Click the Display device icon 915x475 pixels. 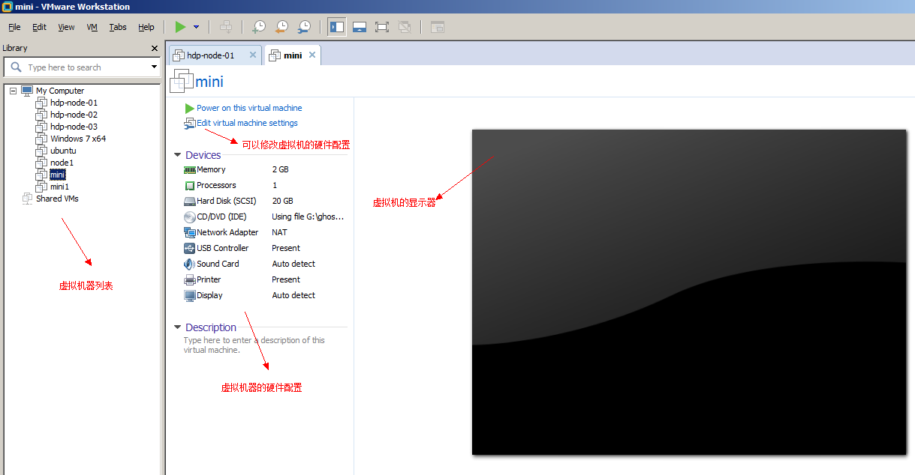[190, 295]
